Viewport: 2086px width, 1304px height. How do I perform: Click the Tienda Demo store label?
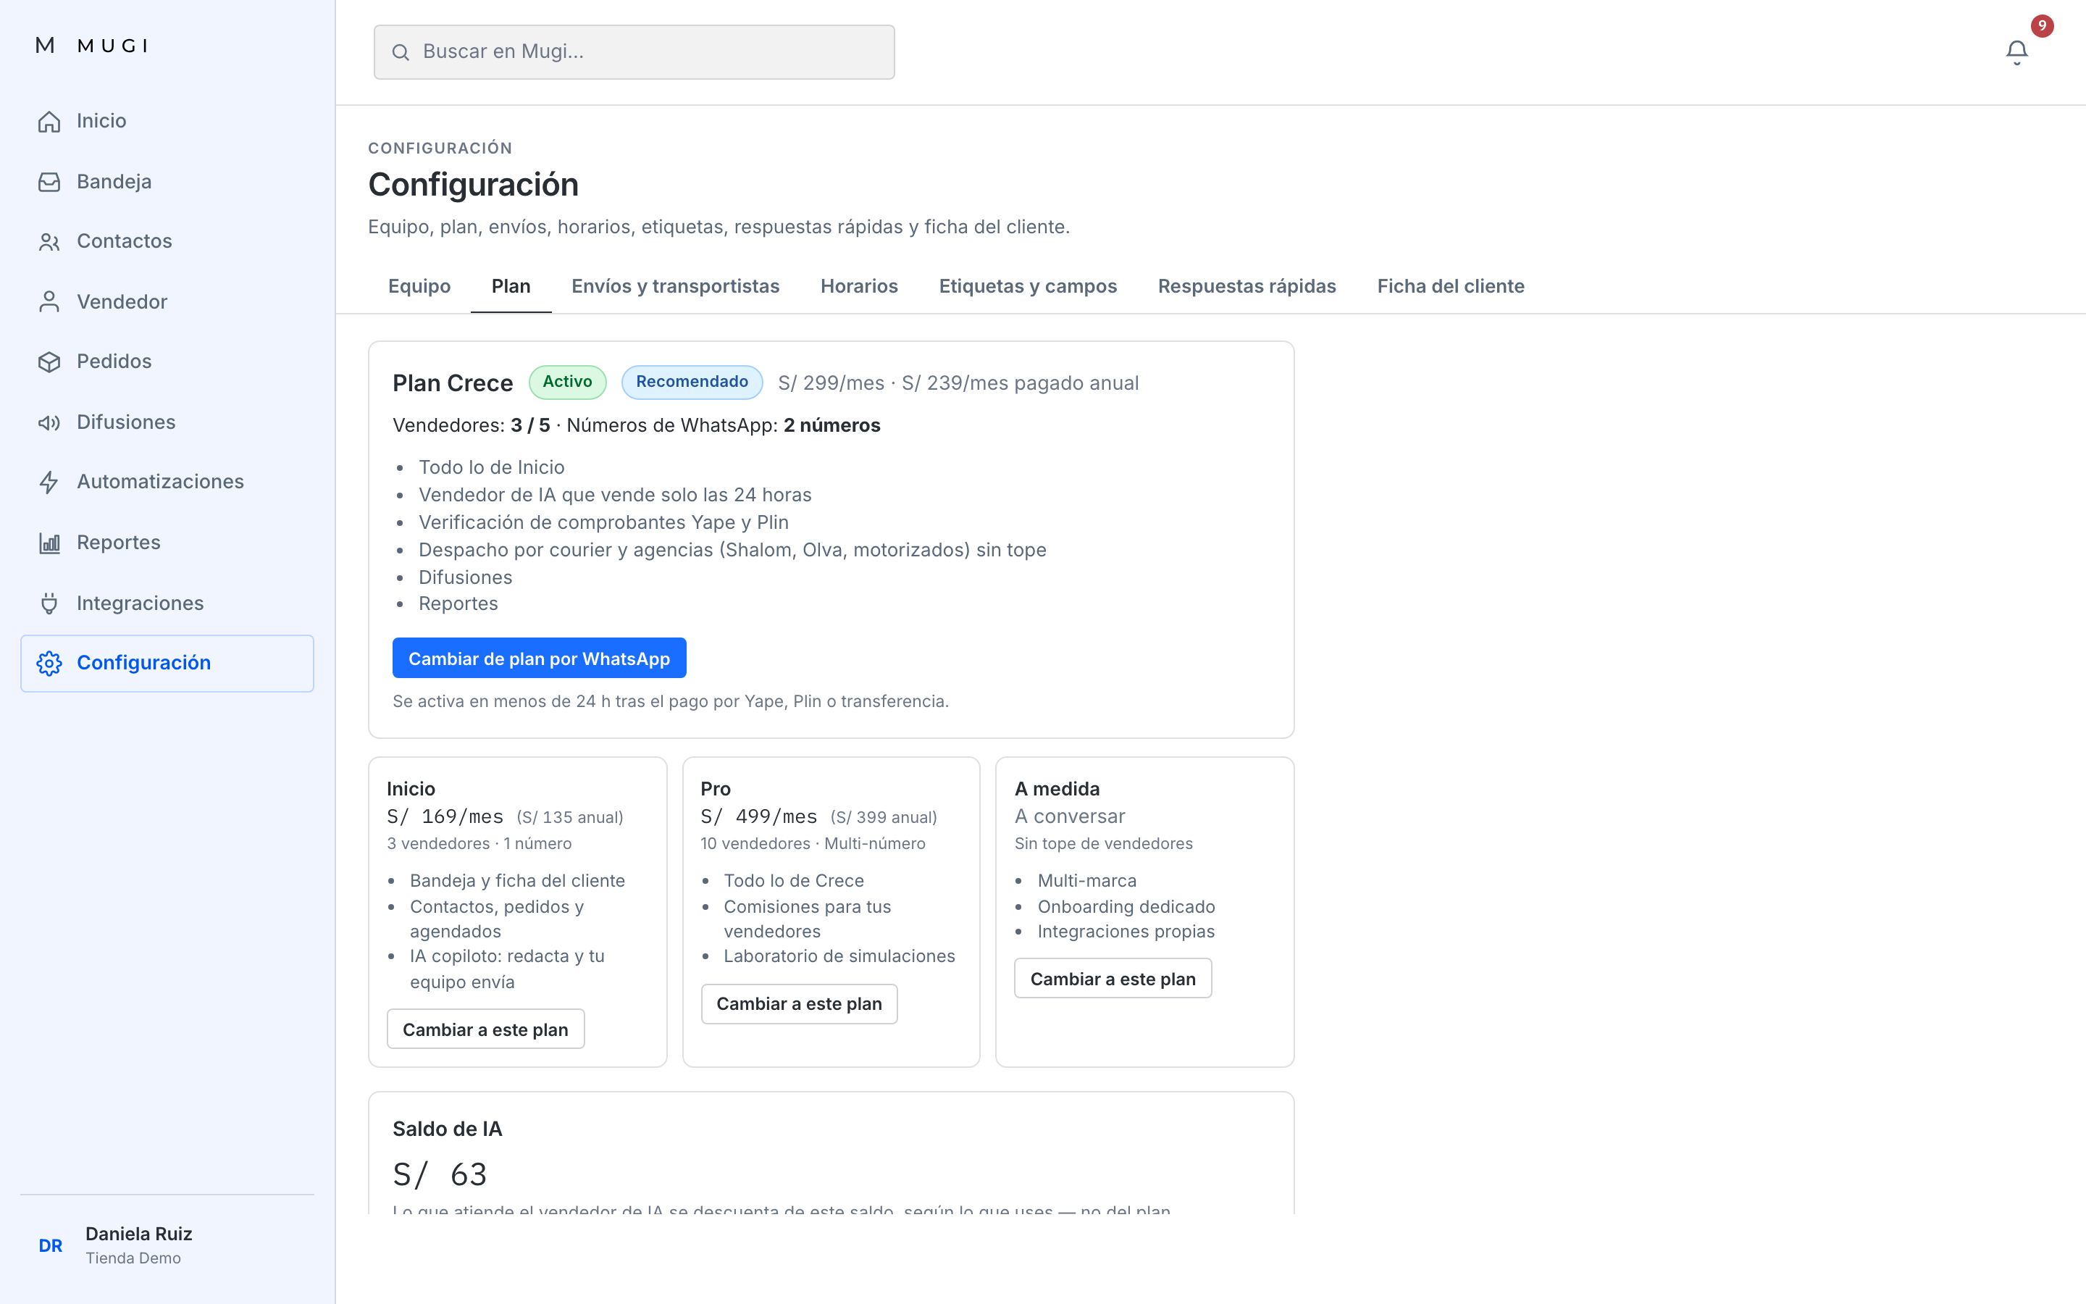click(x=133, y=1258)
